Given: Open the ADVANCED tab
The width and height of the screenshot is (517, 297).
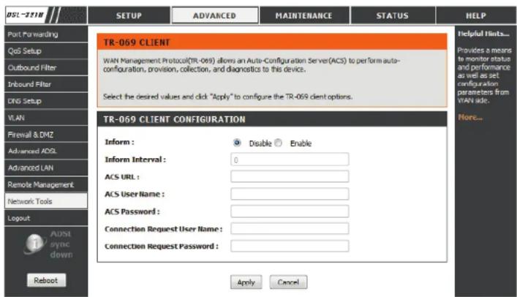Looking at the screenshot, I should tap(215, 15).
